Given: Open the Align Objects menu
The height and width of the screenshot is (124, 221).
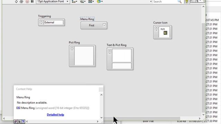Looking at the screenshot, I should [x=74, y=1].
